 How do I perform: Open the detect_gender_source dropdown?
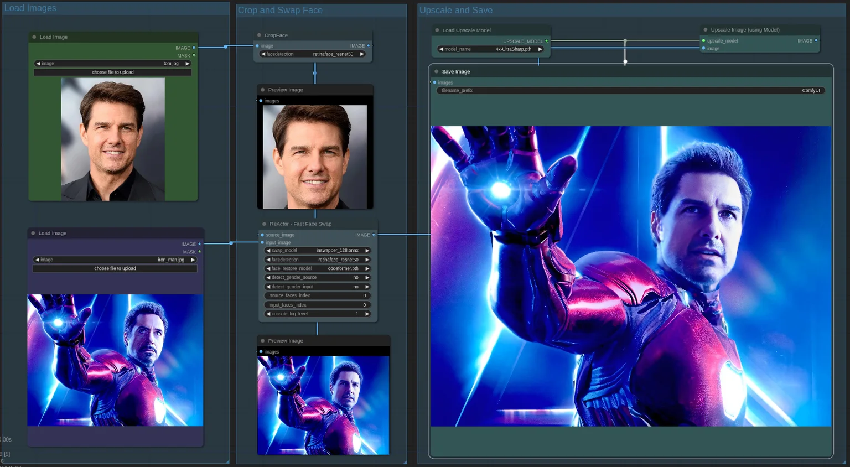pos(318,278)
